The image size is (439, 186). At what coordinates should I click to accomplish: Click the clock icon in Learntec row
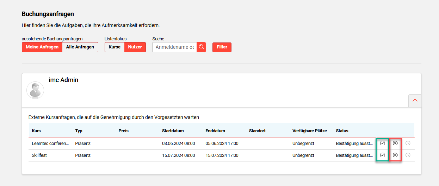click(x=408, y=143)
